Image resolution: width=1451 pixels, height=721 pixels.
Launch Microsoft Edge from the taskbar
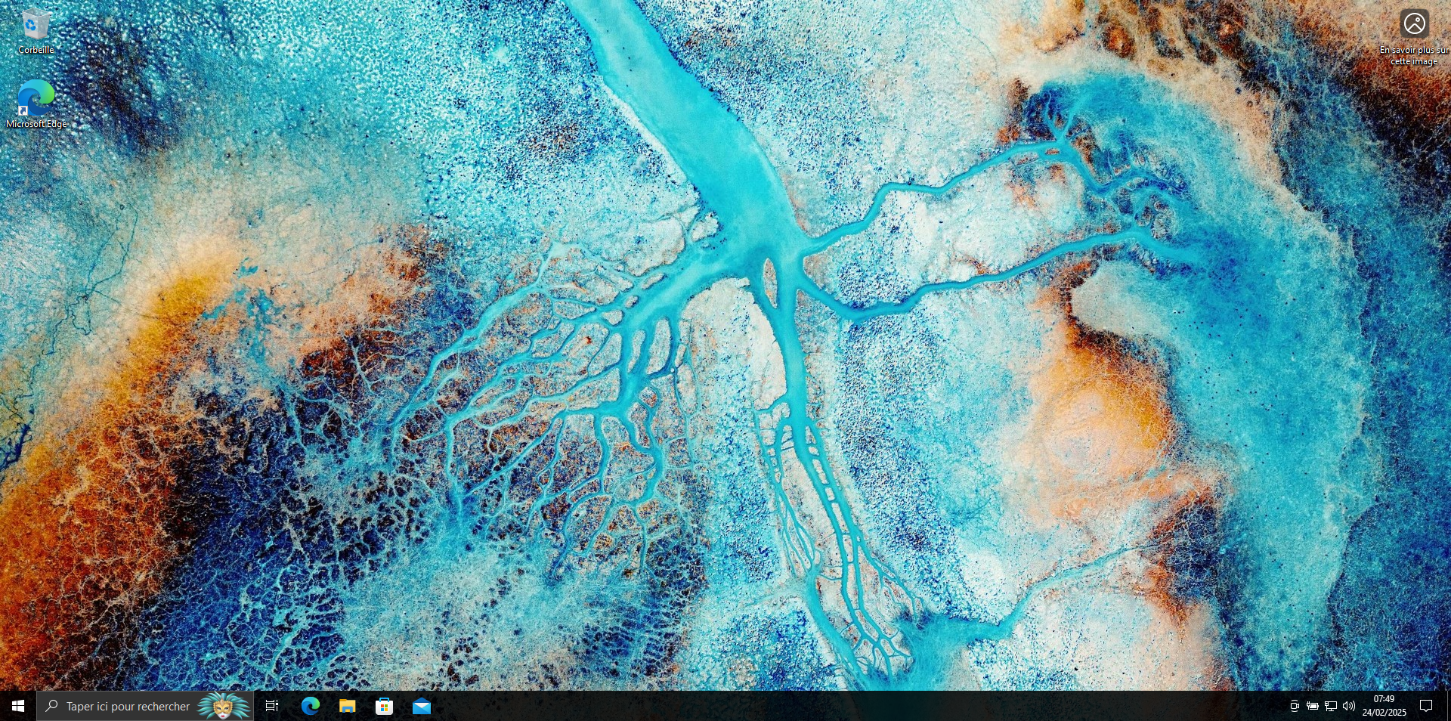tap(311, 706)
